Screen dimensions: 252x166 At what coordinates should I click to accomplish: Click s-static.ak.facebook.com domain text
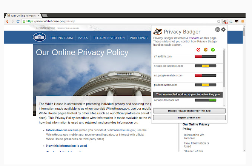pos(168,66)
